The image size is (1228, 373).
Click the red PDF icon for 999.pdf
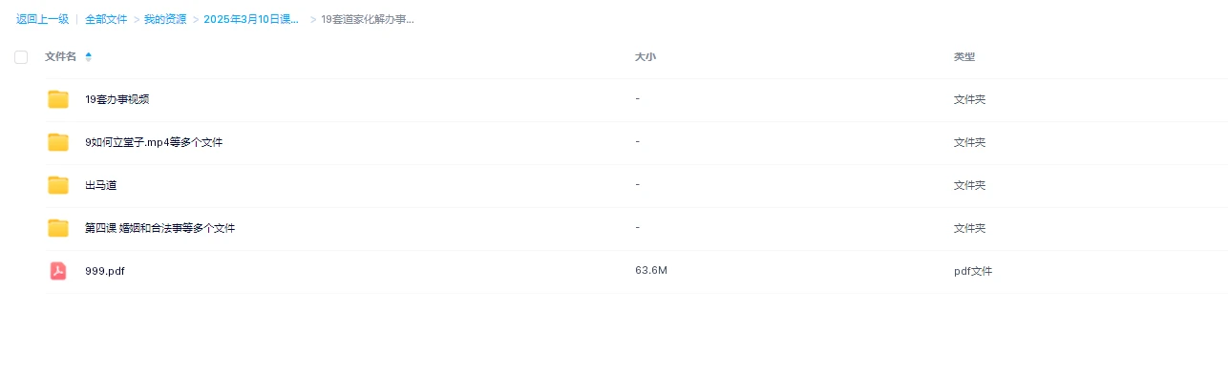point(58,271)
